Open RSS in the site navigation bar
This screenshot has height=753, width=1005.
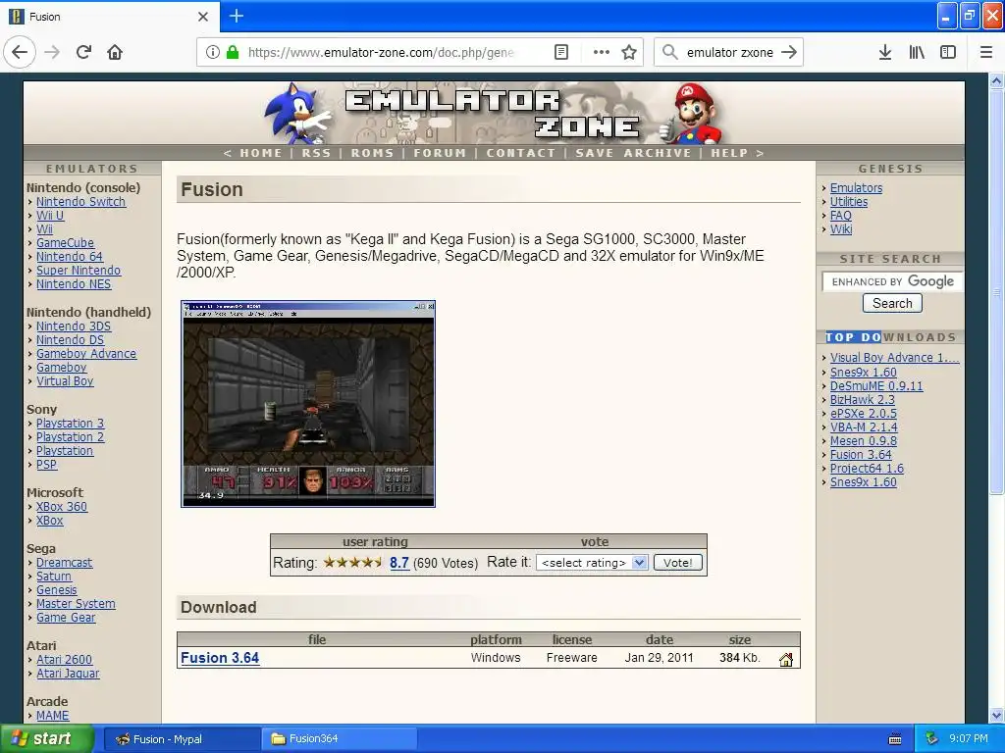316,153
